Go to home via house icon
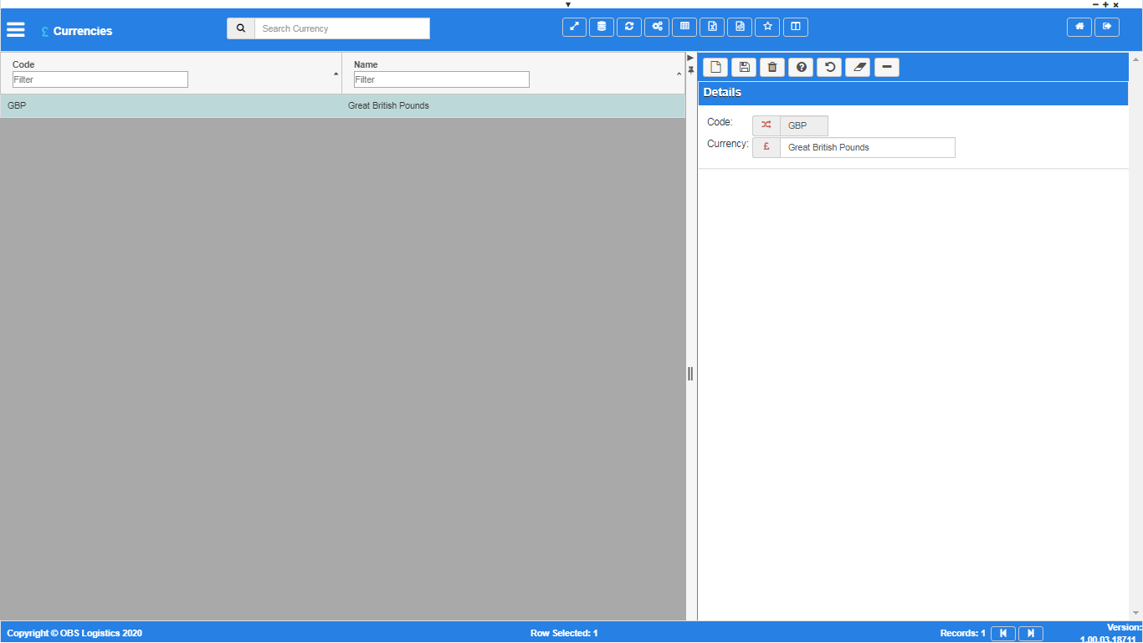The height and width of the screenshot is (643, 1143). [x=1079, y=27]
